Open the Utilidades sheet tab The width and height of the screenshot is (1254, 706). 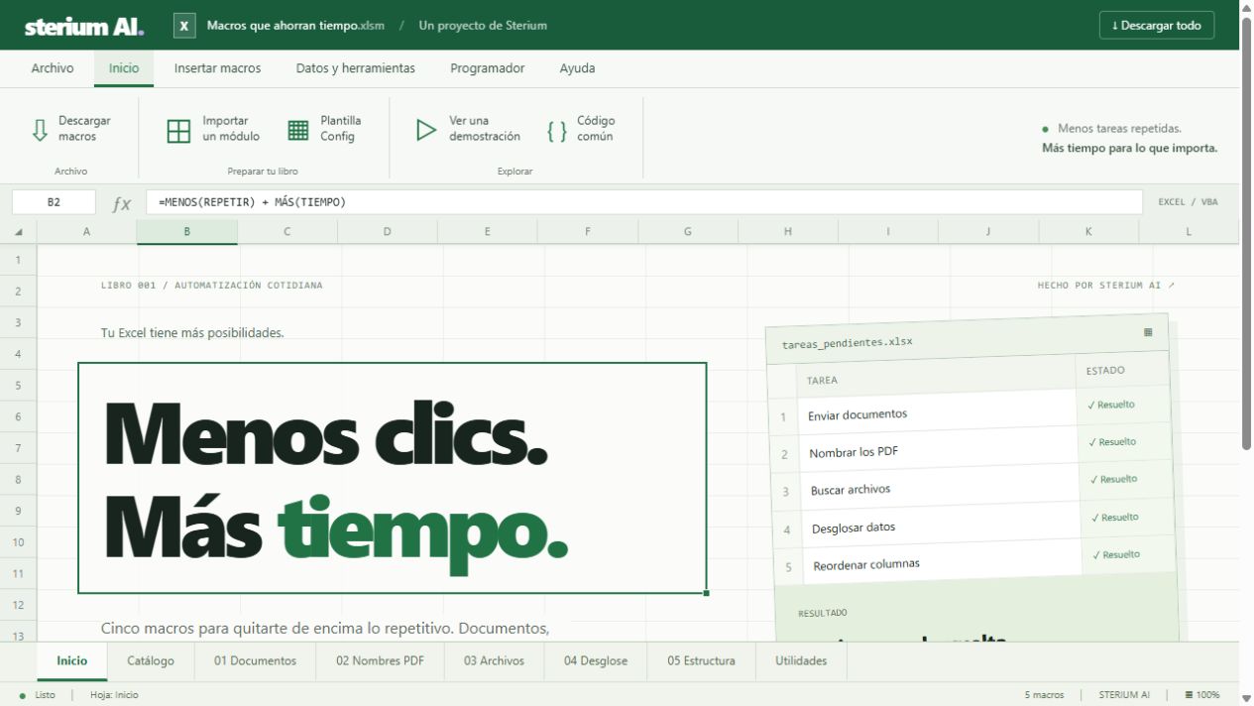click(x=801, y=660)
